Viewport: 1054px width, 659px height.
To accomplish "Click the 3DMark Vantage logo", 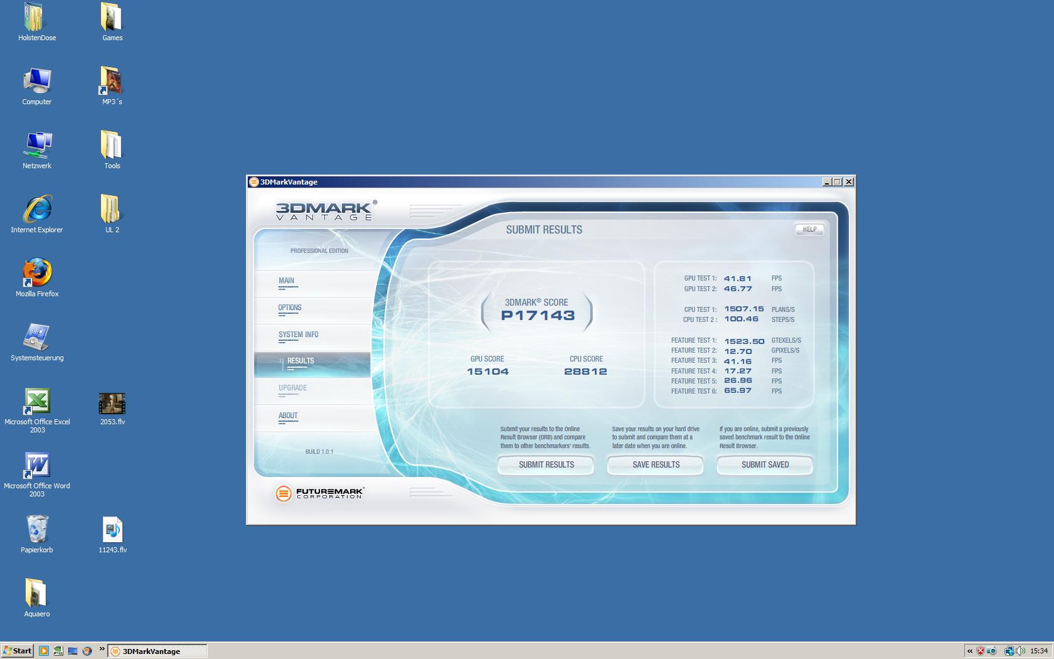I will (326, 210).
